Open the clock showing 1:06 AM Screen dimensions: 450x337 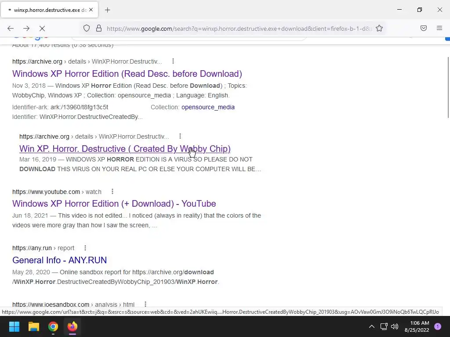click(417, 326)
